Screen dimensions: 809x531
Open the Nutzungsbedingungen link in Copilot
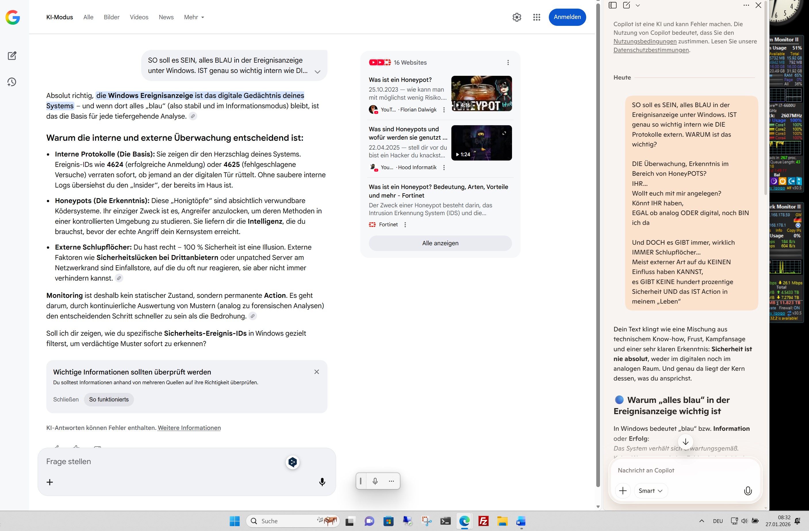click(645, 41)
